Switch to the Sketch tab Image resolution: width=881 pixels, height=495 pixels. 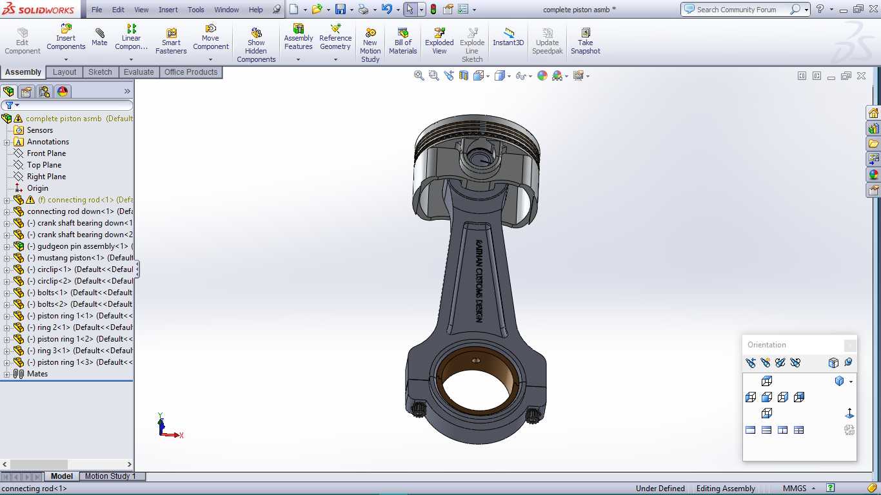tap(100, 72)
